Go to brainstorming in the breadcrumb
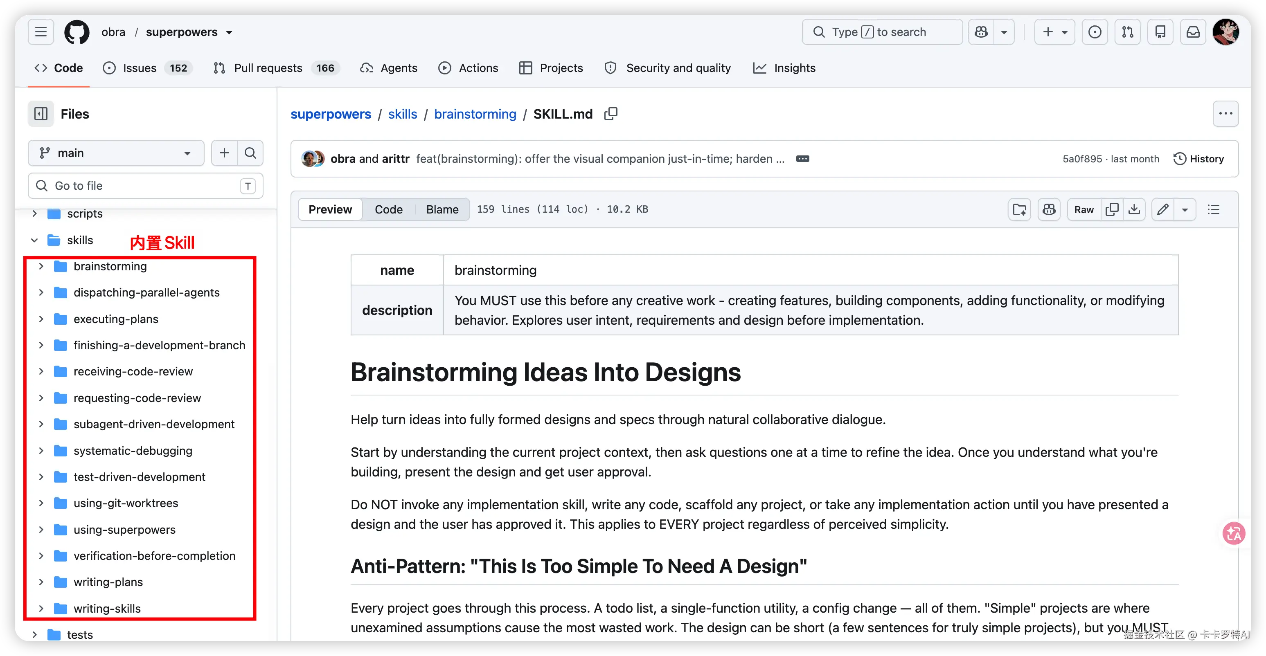1266x656 pixels. click(x=475, y=114)
